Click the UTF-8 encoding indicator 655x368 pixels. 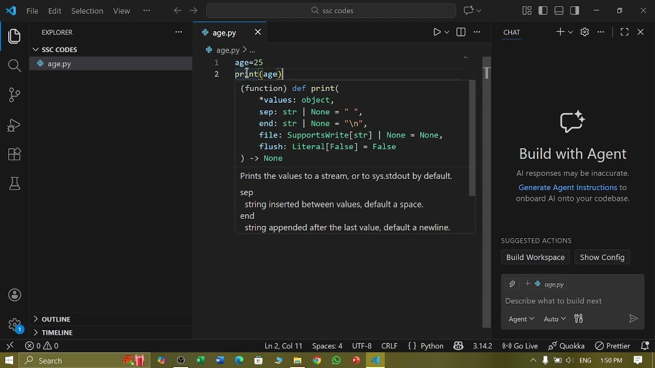362,346
